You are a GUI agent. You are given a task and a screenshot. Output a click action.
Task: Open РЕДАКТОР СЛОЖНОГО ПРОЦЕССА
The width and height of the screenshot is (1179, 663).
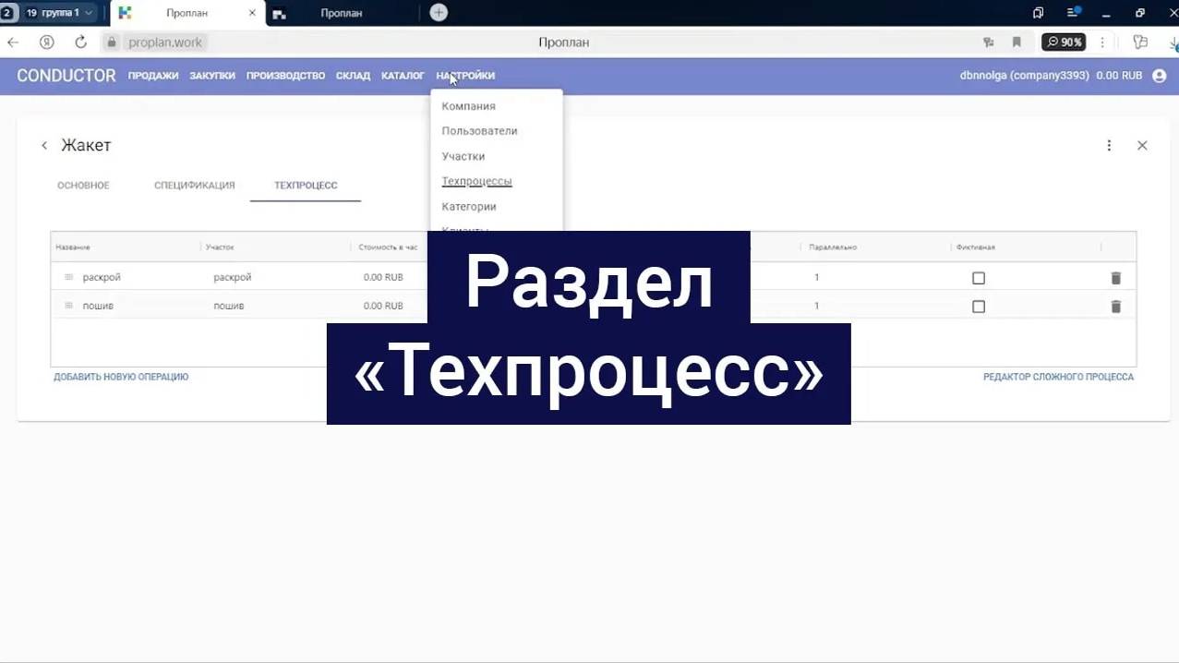pyautogui.click(x=1058, y=377)
